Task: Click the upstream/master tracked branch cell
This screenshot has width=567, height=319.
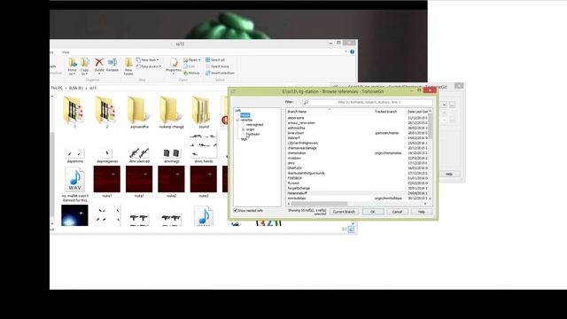Action: tap(387, 133)
